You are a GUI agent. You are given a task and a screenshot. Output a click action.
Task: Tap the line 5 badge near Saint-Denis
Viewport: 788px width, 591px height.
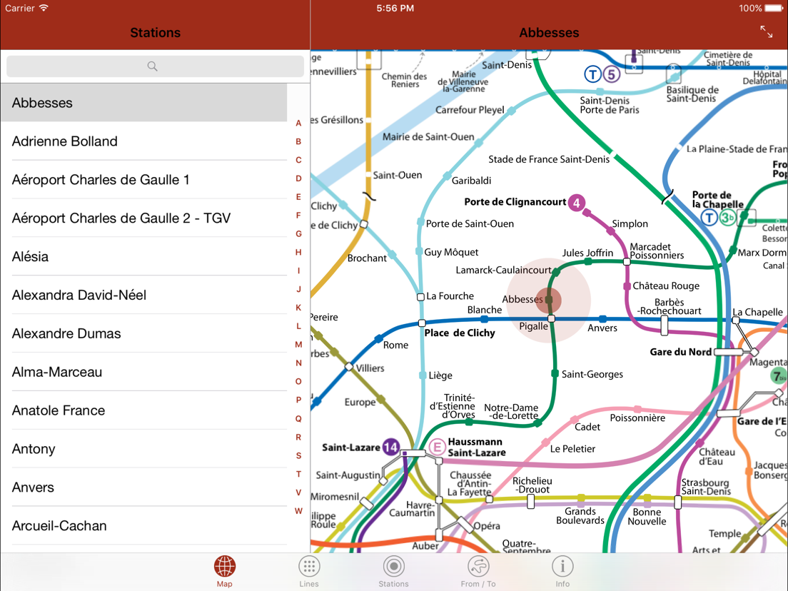(x=611, y=75)
